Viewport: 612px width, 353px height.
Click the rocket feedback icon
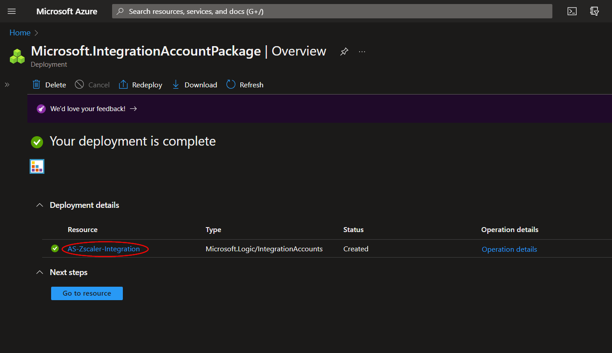[41, 109]
